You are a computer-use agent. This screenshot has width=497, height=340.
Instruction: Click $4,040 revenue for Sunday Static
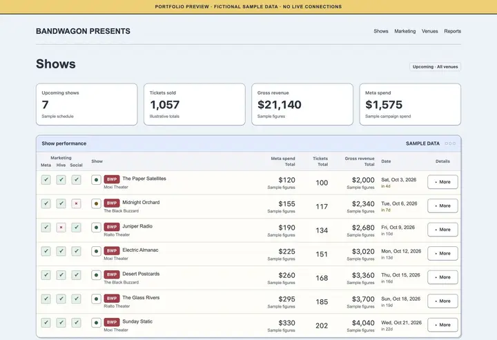[x=363, y=323]
